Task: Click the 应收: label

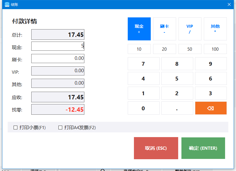Action: (17, 98)
